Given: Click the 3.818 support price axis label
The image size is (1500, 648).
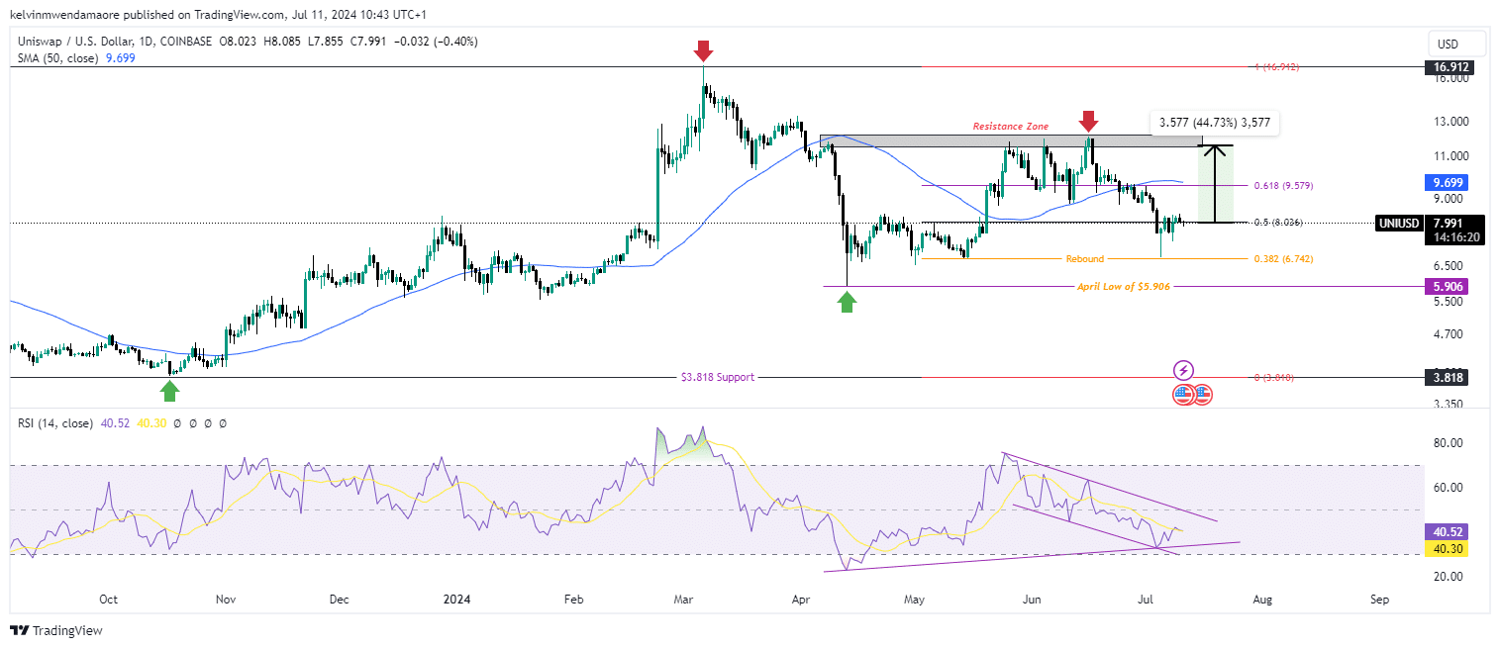Looking at the screenshot, I should click(x=1446, y=377).
